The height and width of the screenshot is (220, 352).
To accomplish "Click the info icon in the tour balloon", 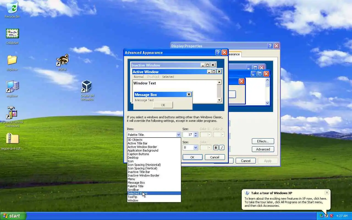I will (247, 193).
